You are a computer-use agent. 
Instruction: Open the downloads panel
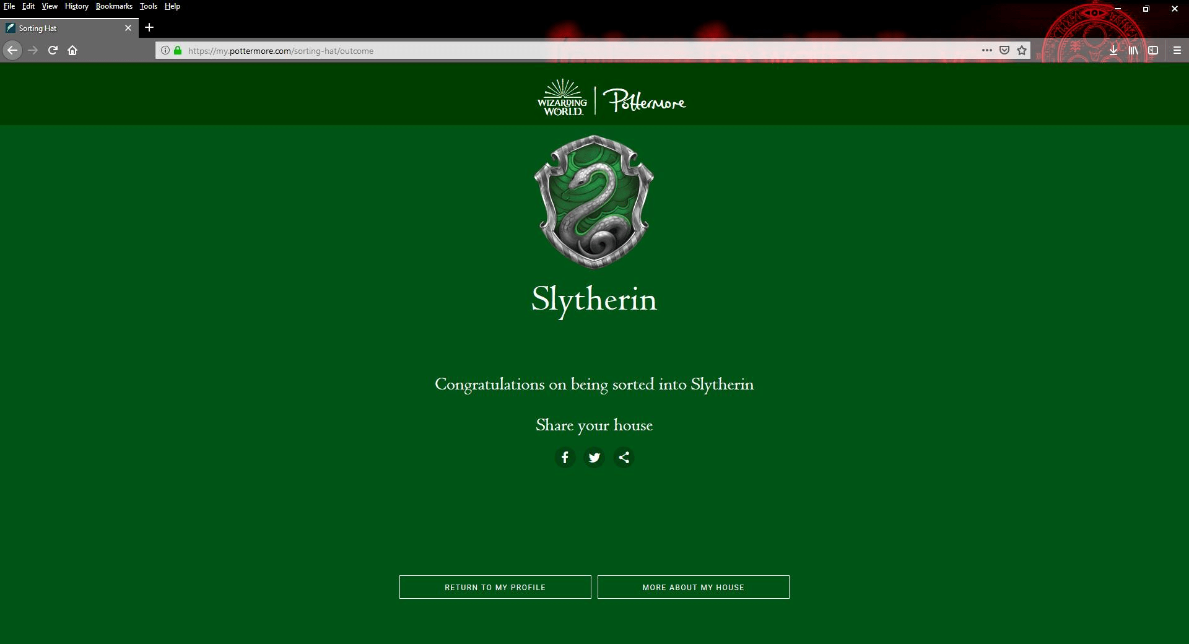click(x=1113, y=51)
